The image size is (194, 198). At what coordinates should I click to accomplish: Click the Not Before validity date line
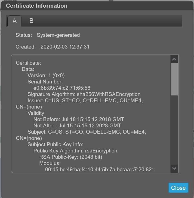[x=79, y=119]
